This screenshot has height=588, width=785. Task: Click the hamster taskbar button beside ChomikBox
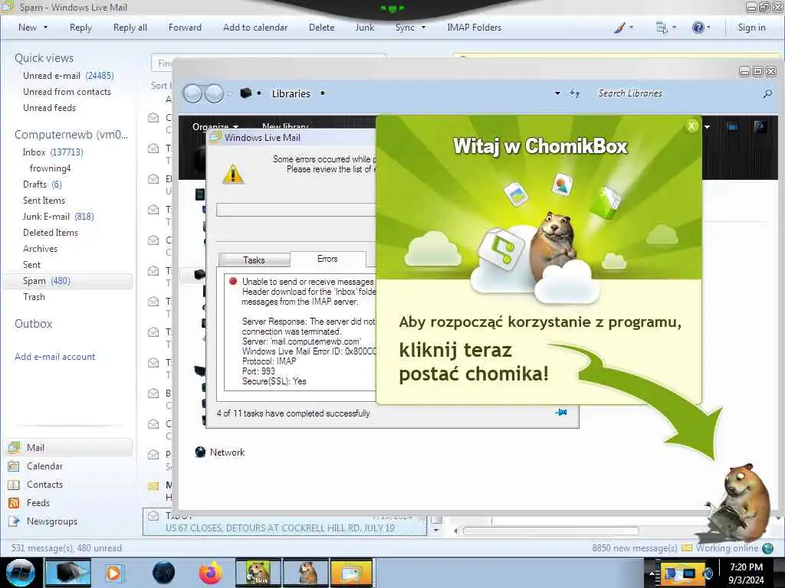[x=305, y=573]
